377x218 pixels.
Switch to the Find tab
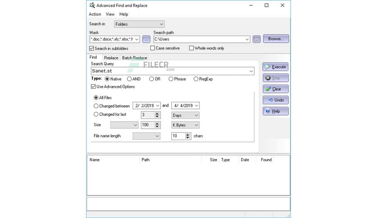click(93, 57)
